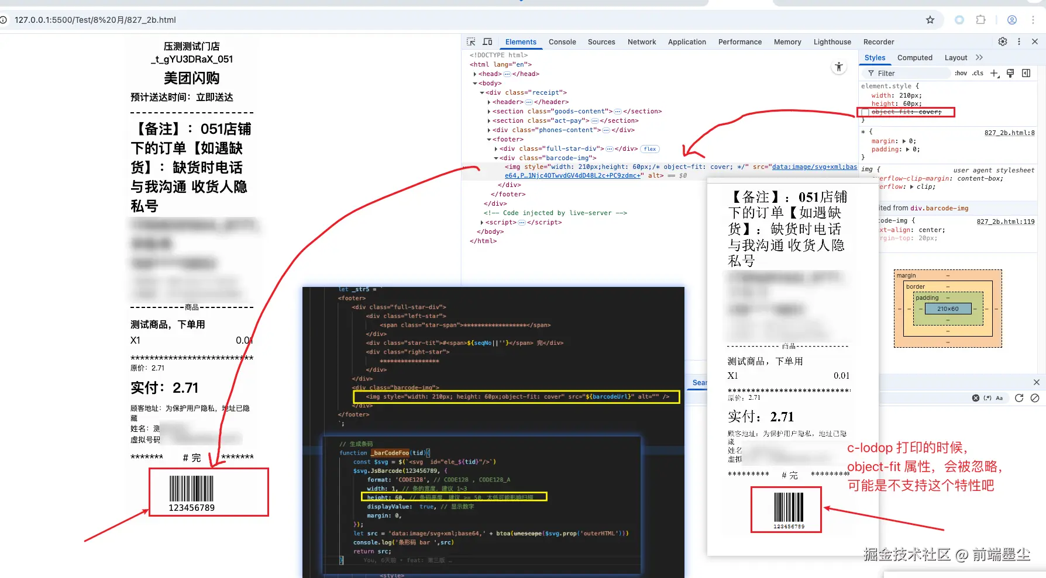The image size is (1046, 578).
Task: Collapse the div barcode-img node
Action: pyautogui.click(x=496, y=158)
